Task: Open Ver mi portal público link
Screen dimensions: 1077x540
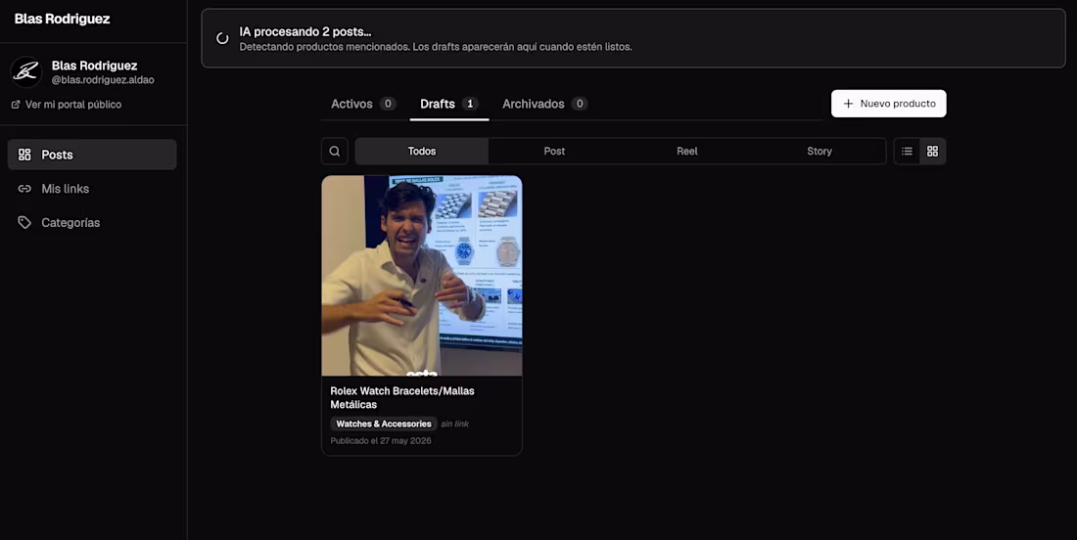Action: point(67,105)
